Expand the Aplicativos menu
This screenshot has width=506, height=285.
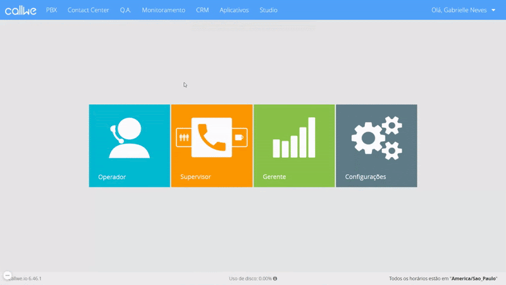(x=234, y=10)
